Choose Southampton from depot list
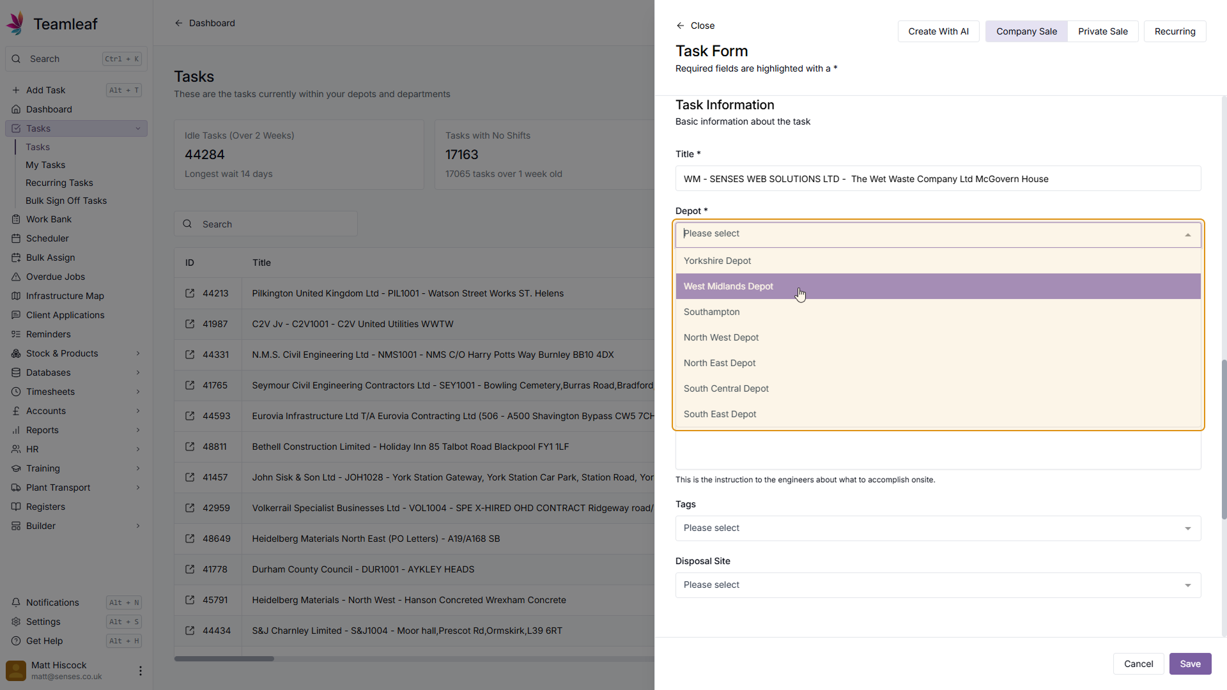The width and height of the screenshot is (1227, 690). [x=938, y=312]
